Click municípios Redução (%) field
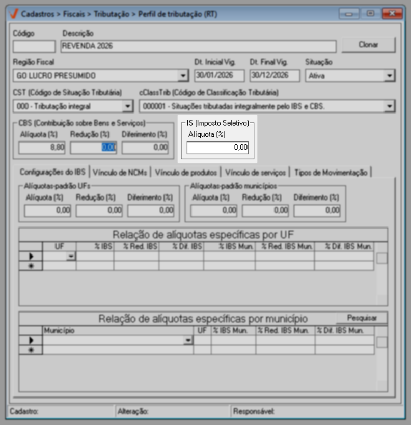411x425 pixels. click(x=265, y=211)
